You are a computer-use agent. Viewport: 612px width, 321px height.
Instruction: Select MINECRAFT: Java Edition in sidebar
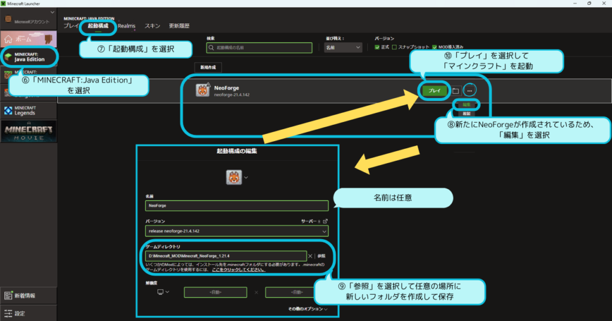coord(29,57)
